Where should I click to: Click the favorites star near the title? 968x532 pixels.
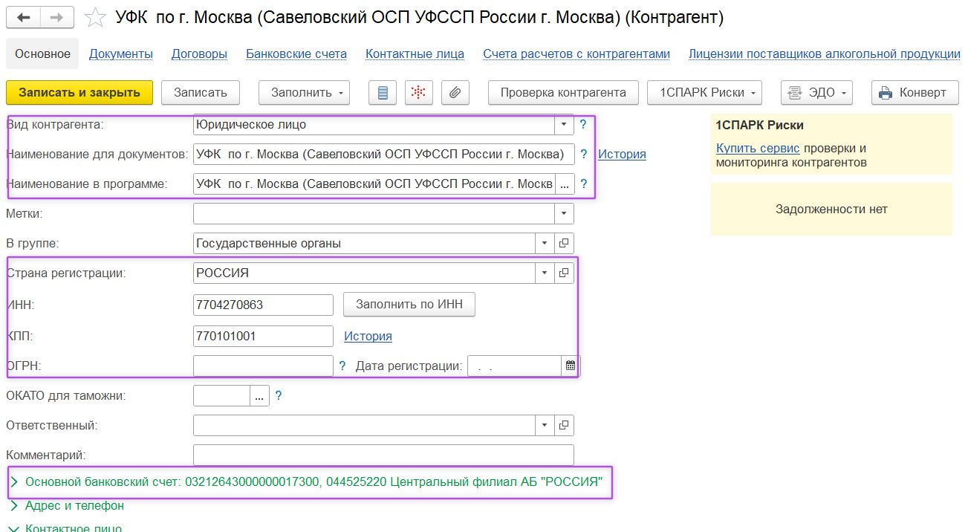click(93, 17)
